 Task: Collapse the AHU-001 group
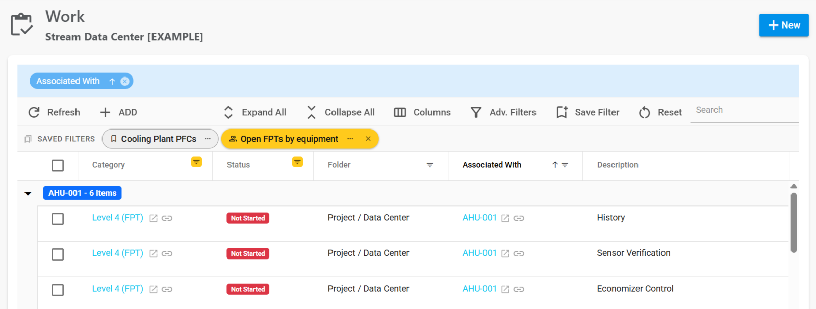(x=28, y=193)
